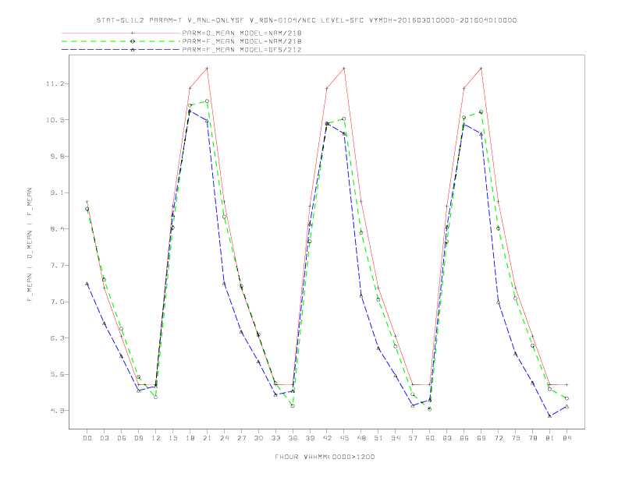Image resolution: width=618 pixels, height=477 pixels.
Task: Click y-axis value 5.6
Action: point(56,374)
